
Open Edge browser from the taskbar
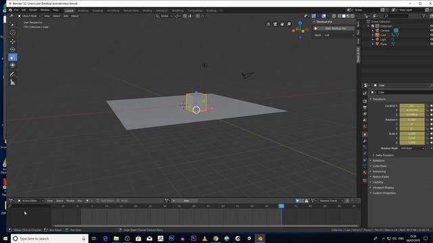click(106, 238)
